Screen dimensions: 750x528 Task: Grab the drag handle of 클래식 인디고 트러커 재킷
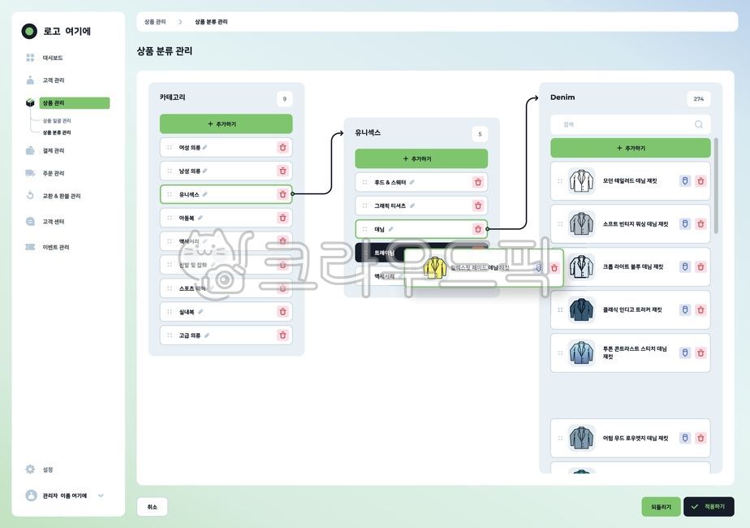[x=560, y=309]
